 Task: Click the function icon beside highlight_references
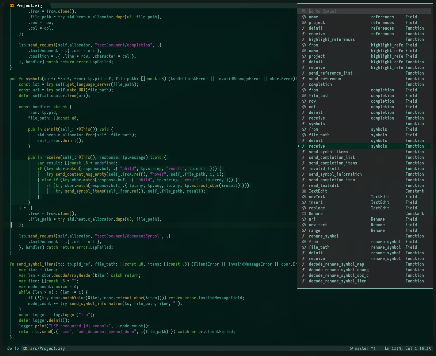point(304,39)
